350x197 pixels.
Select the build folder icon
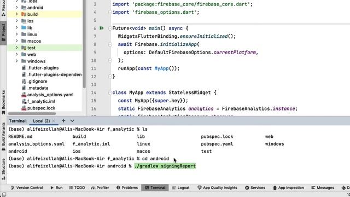pyautogui.click(x=24, y=14)
